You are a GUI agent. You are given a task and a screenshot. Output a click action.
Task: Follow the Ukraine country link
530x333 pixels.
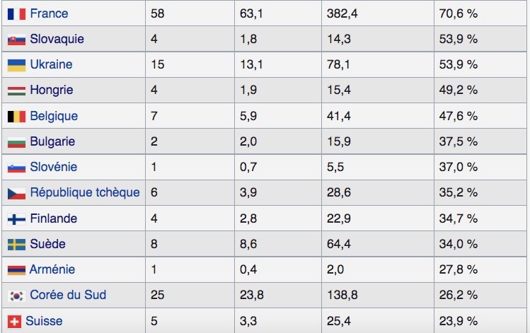pyautogui.click(x=51, y=64)
